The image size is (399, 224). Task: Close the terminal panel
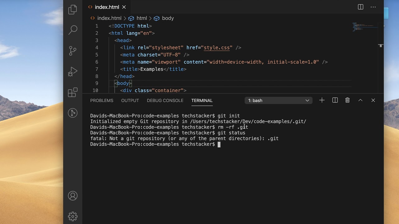(x=373, y=100)
